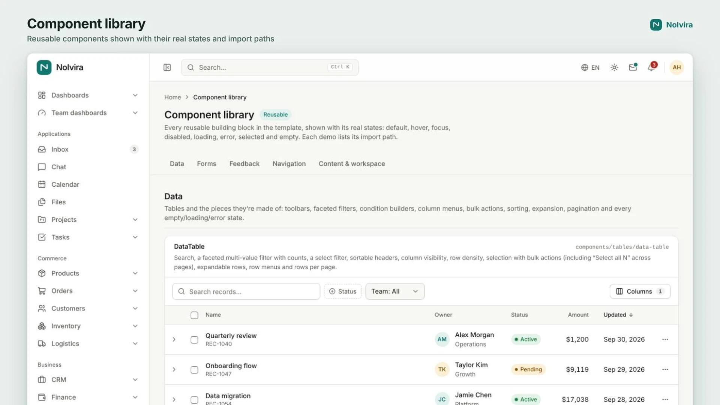Focus the global Search field
Screen dimensions: 720x405
click(270, 67)
